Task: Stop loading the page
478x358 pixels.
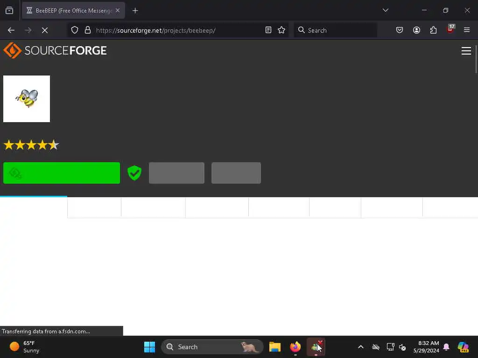Action: [45, 30]
